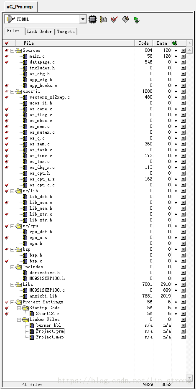Collapse the Libs group
The width and height of the screenshot is (196, 389).
coord(12,285)
